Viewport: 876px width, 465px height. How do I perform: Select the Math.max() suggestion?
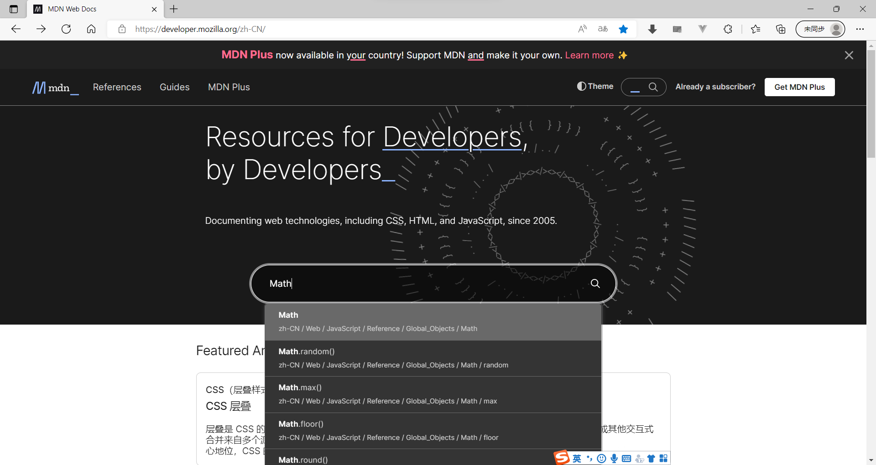click(433, 394)
